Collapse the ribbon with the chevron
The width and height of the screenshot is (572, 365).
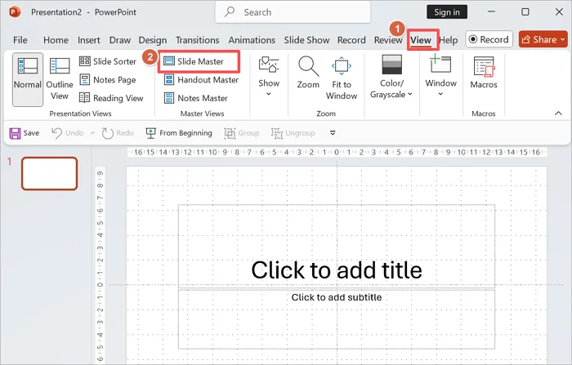[558, 114]
